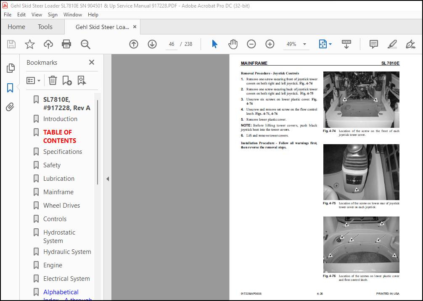Click Fig. 4-75 joystick photo
423x301 pixels.
pyautogui.click(x=361, y=172)
